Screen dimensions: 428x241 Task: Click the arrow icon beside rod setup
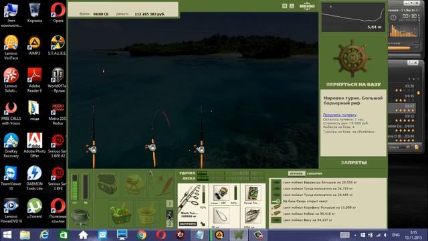click(203, 224)
